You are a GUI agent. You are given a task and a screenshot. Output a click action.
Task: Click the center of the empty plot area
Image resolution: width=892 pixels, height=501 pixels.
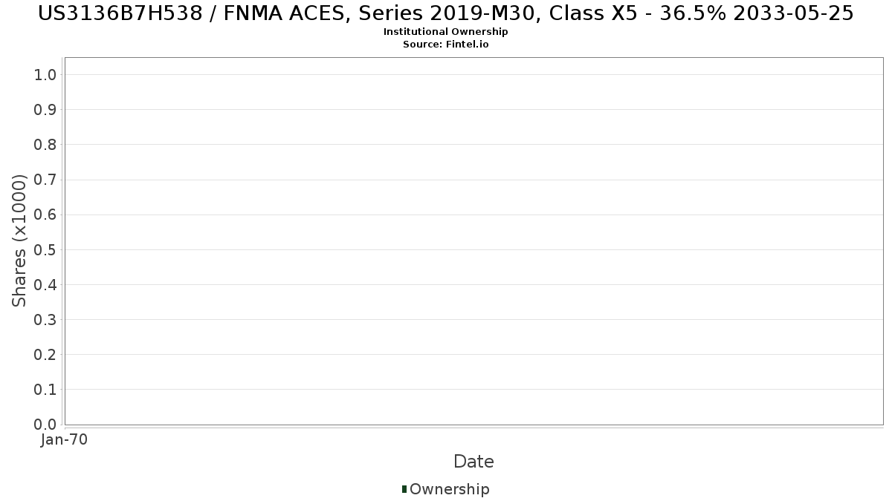[474, 241]
